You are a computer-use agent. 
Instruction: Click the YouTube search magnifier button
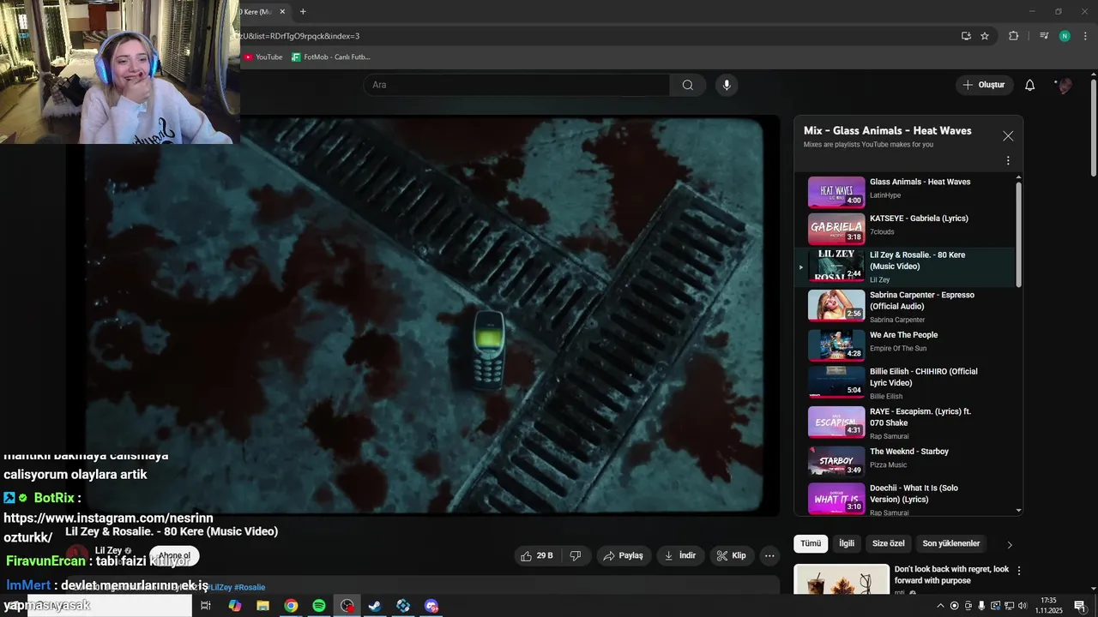coord(688,85)
